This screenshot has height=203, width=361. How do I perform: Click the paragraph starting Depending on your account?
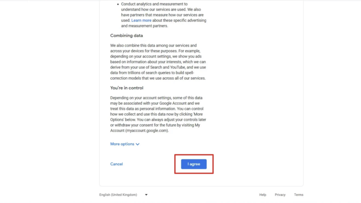[158, 114]
